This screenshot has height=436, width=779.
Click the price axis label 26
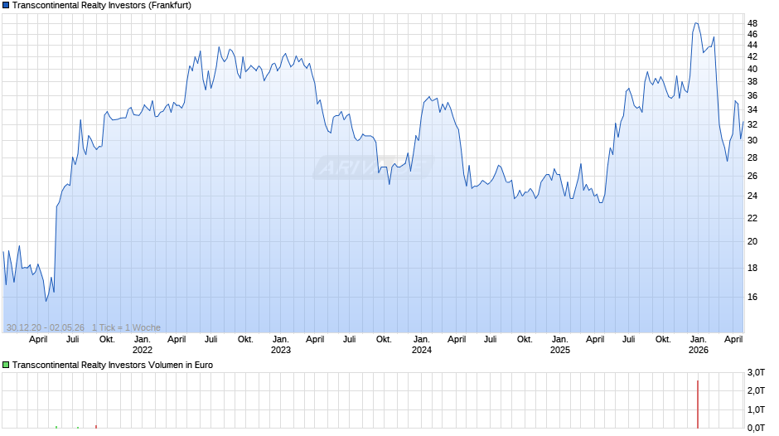tap(752, 176)
